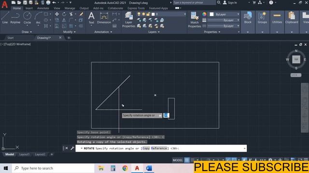Toggle the layer freeze sun icon
This screenshot has height=173, width=309.
pyautogui.click(x=143, y=14)
